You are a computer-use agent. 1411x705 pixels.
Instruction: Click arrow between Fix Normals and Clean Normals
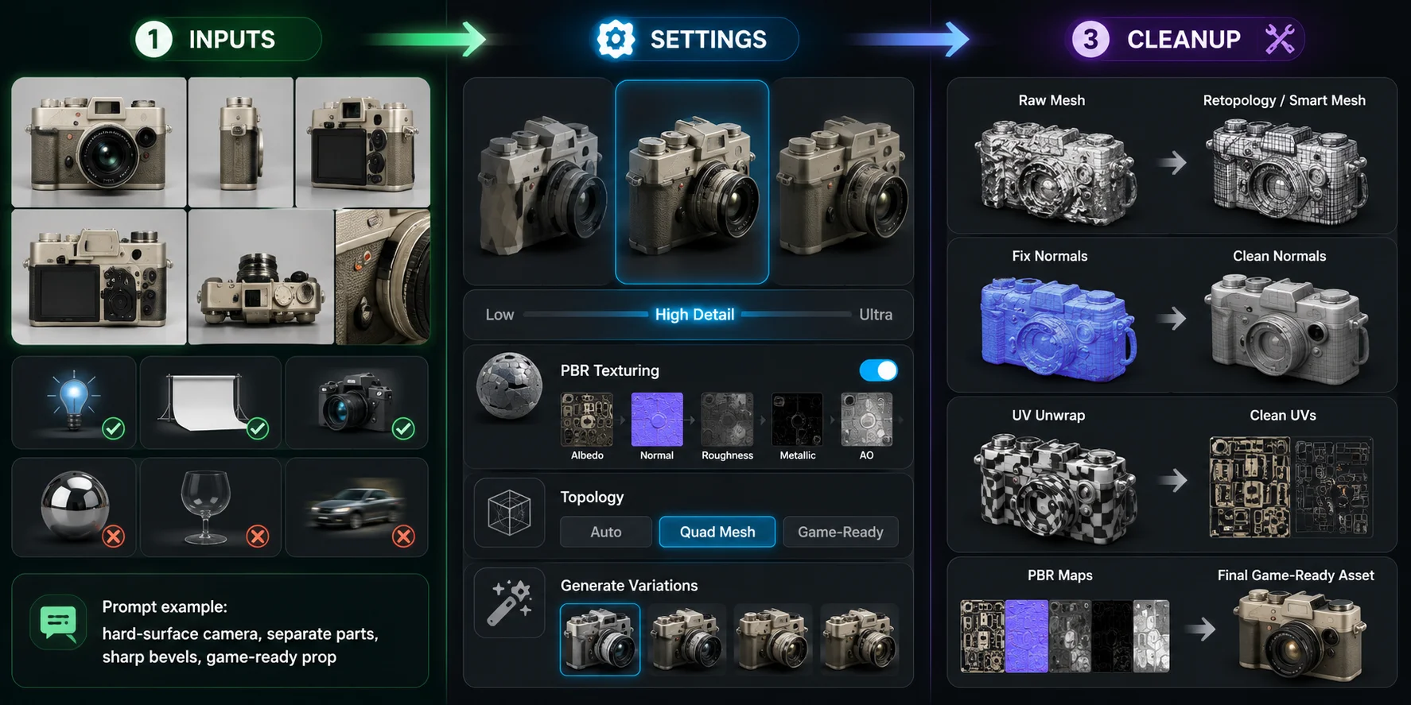pyautogui.click(x=1172, y=319)
